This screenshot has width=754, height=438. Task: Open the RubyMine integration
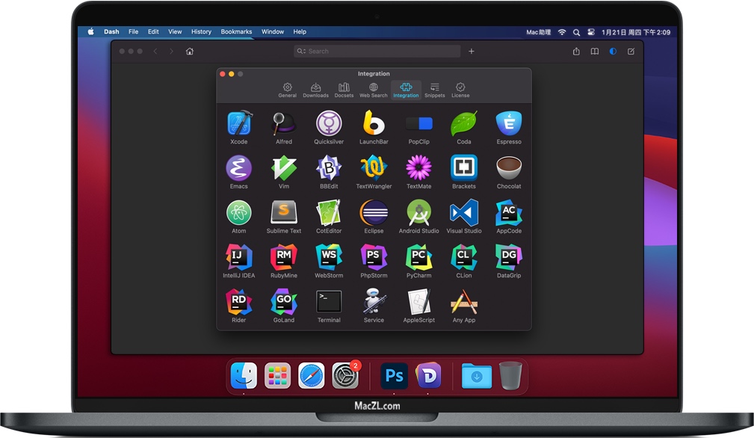284,257
